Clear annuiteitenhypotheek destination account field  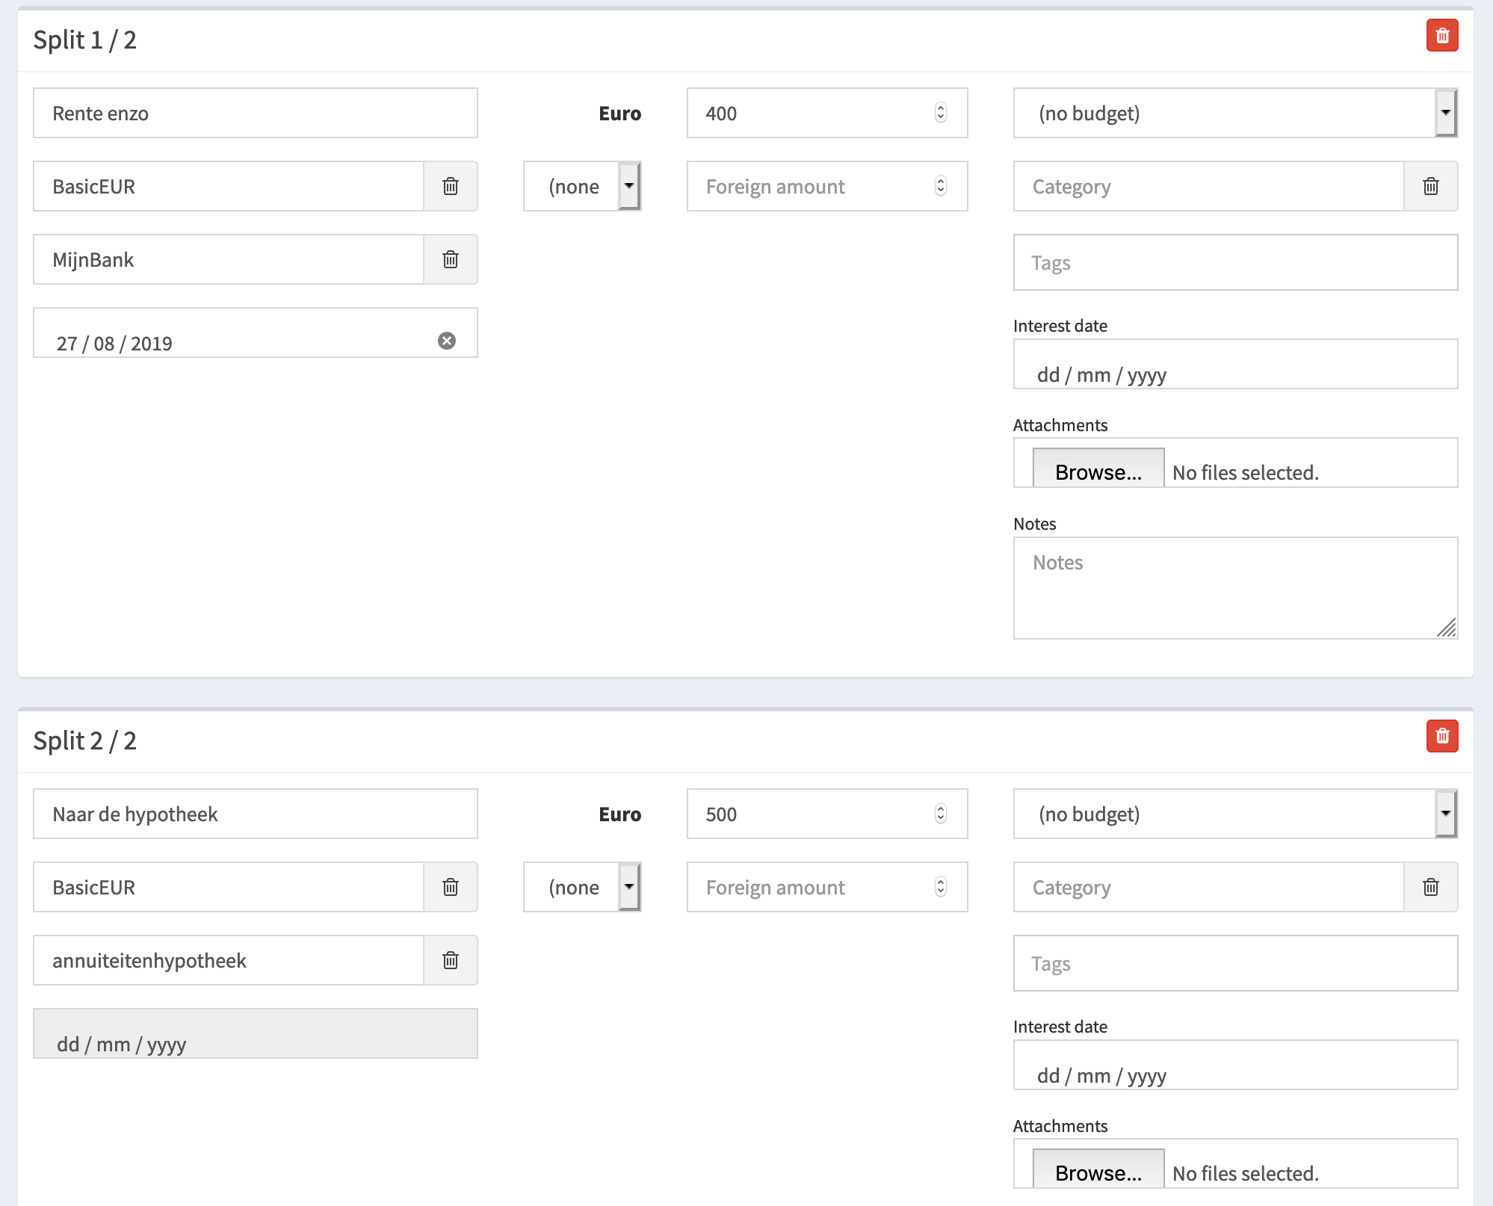coord(450,960)
